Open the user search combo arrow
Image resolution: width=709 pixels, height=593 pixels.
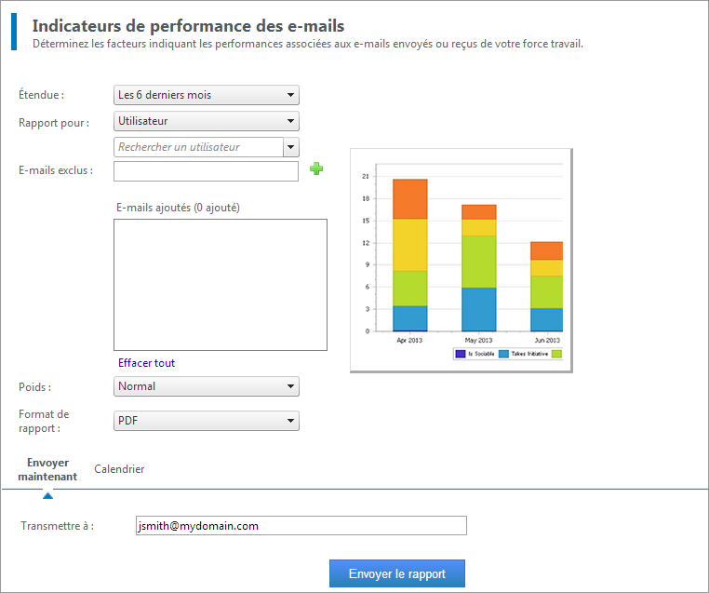[x=290, y=147]
